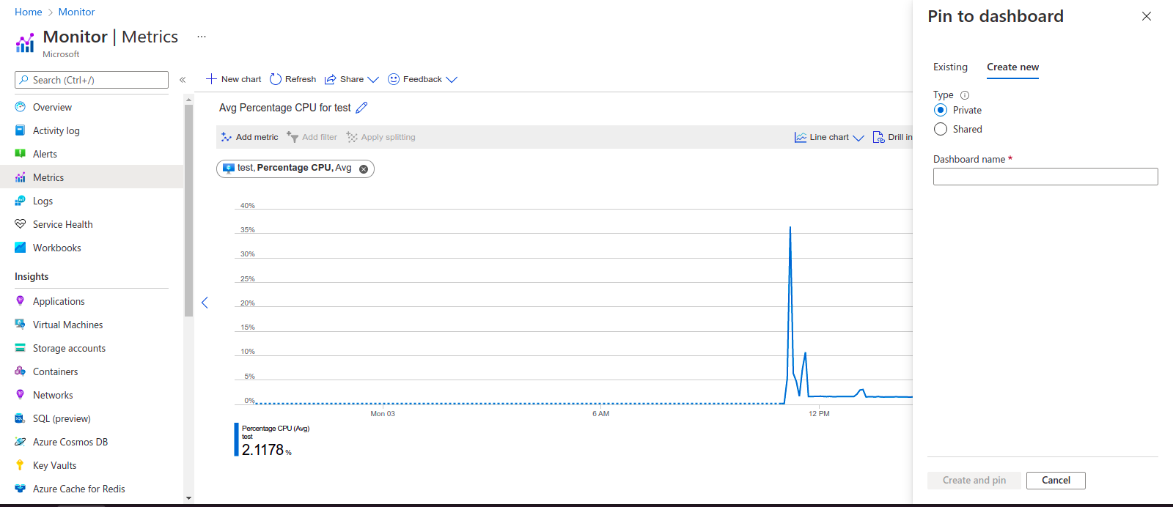Open the Alerts icon in sidebar

click(x=21, y=154)
